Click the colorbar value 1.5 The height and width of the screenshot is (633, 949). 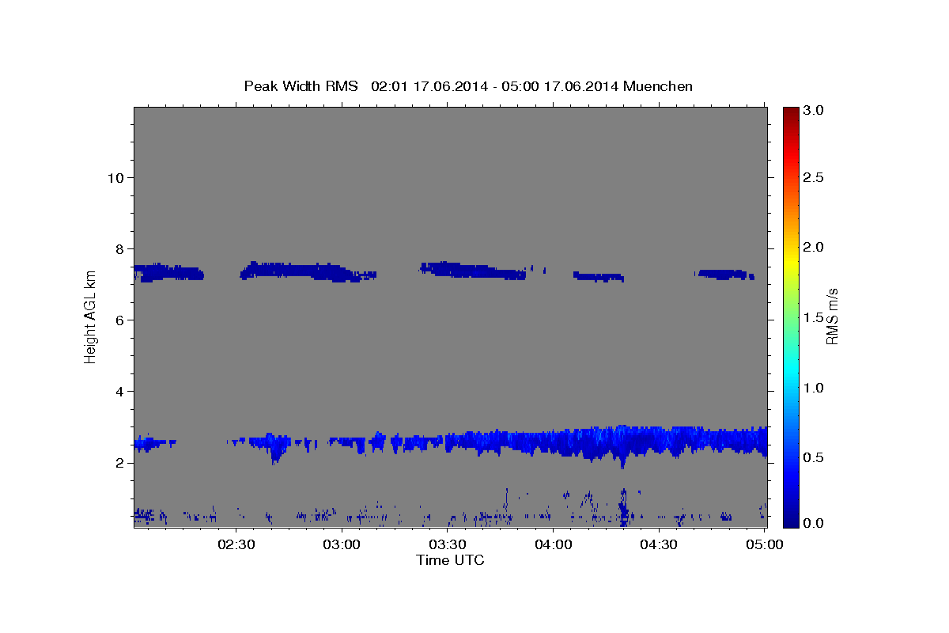tap(813, 317)
